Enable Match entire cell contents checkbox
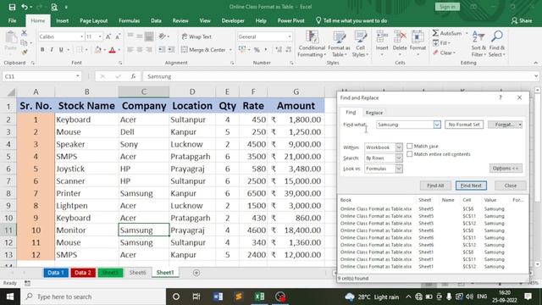Viewport: 542px width, 305px height. point(410,154)
